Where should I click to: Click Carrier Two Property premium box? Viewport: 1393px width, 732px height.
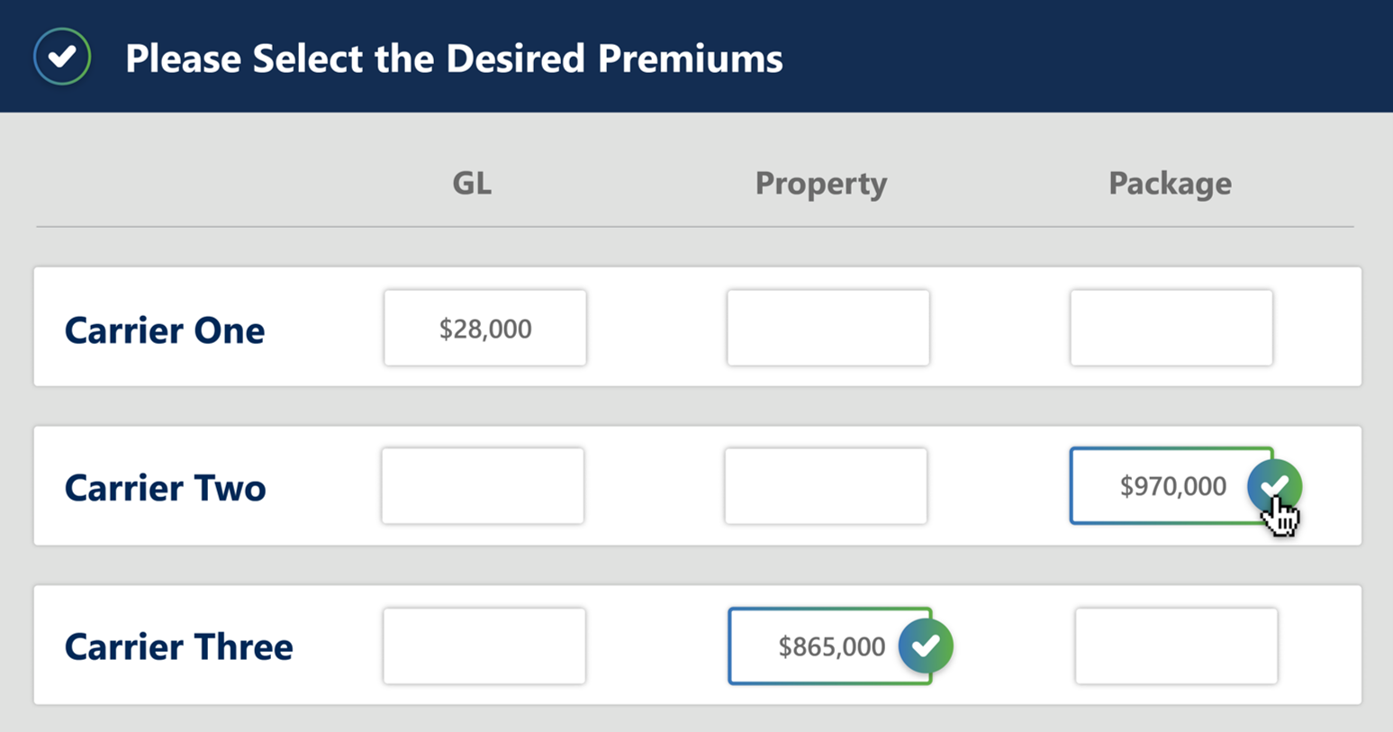pyautogui.click(x=826, y=486)
